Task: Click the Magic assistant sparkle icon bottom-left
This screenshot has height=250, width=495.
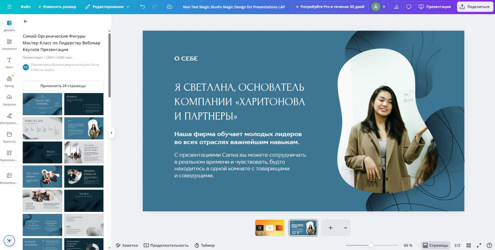Action: [9, 240]
